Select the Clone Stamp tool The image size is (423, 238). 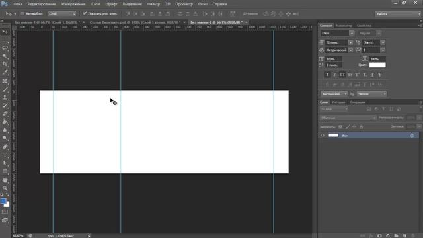tap(5, 97)
